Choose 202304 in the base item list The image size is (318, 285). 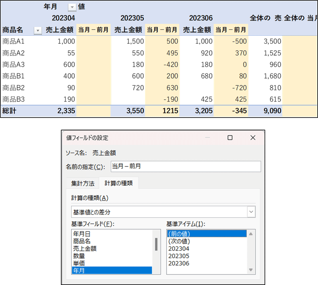click(x=207, y=248)
